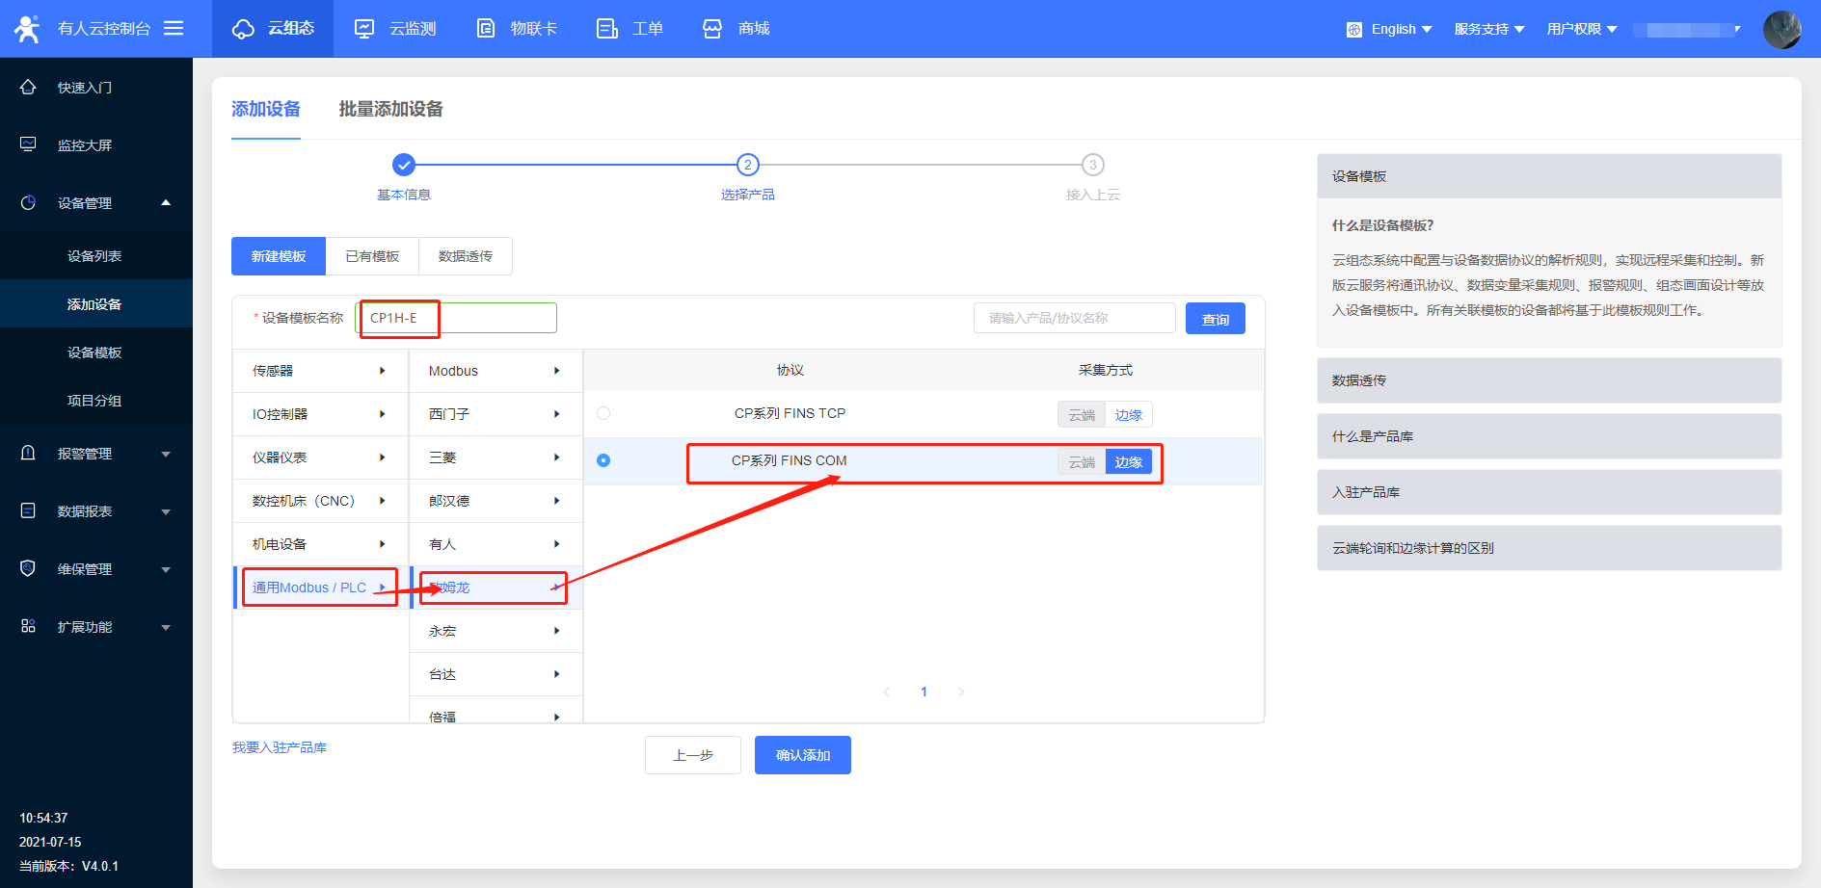Click the 快速入门 home icon in sidebar
This screenshot has height=888, width=1821.
[28, 88]
